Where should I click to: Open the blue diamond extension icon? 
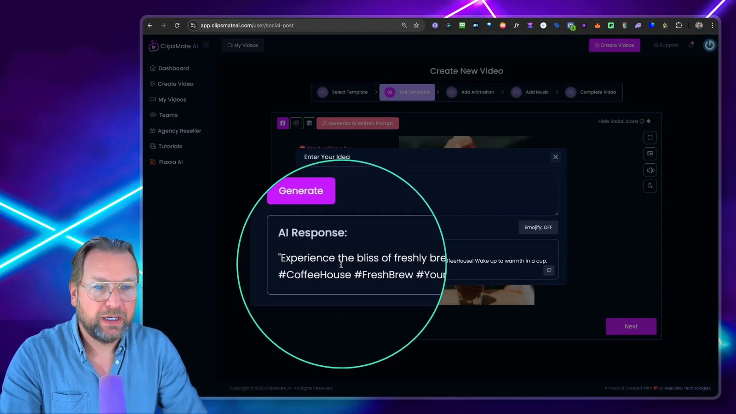(x=489, y=25)
